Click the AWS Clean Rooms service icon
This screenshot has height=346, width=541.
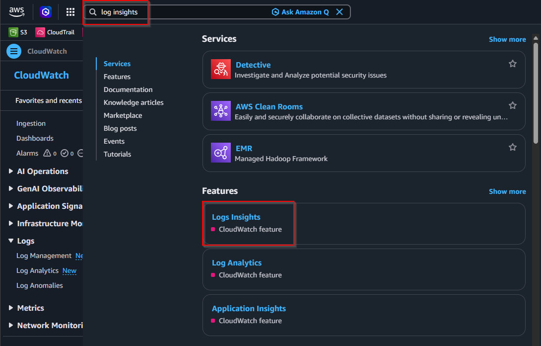(221, 111)
